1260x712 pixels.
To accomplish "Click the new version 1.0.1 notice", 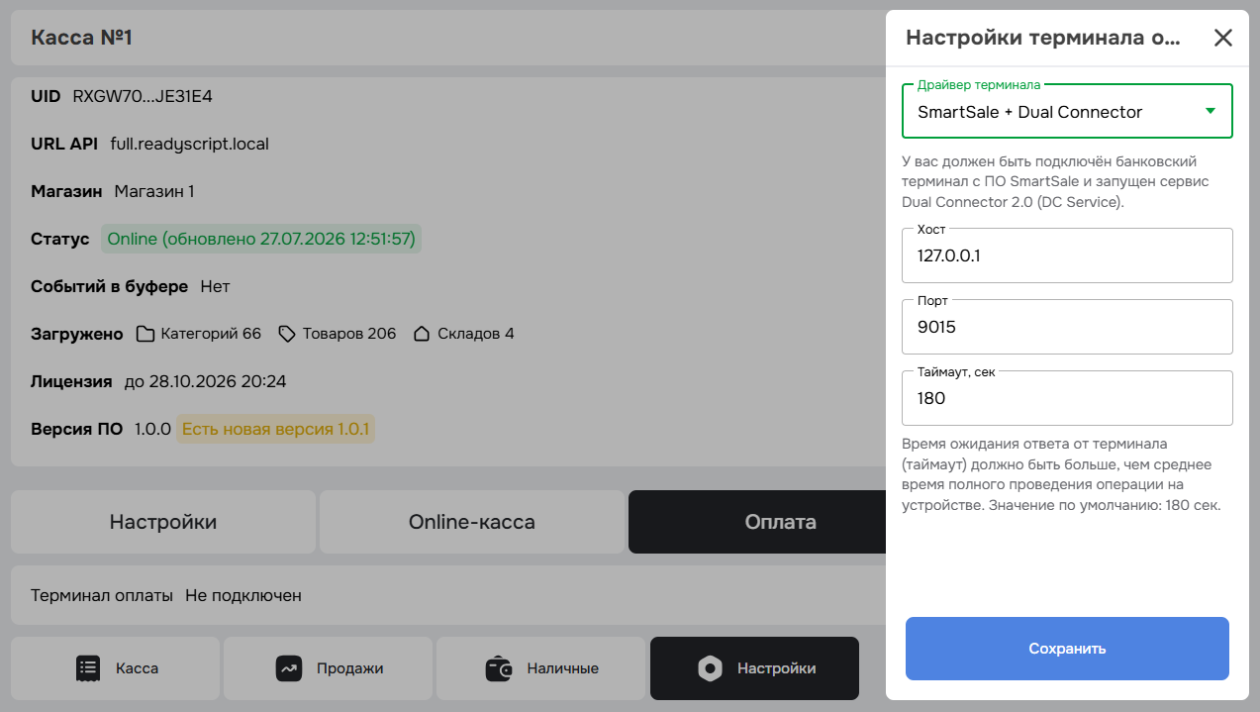I will tap(275, 429).
